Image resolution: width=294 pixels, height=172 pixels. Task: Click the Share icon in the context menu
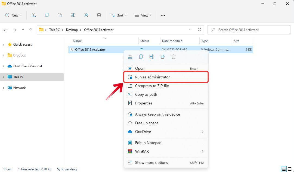click(x=163, y=57)
